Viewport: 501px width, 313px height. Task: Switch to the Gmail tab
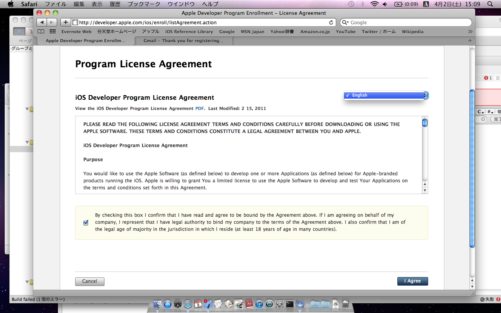184,41
